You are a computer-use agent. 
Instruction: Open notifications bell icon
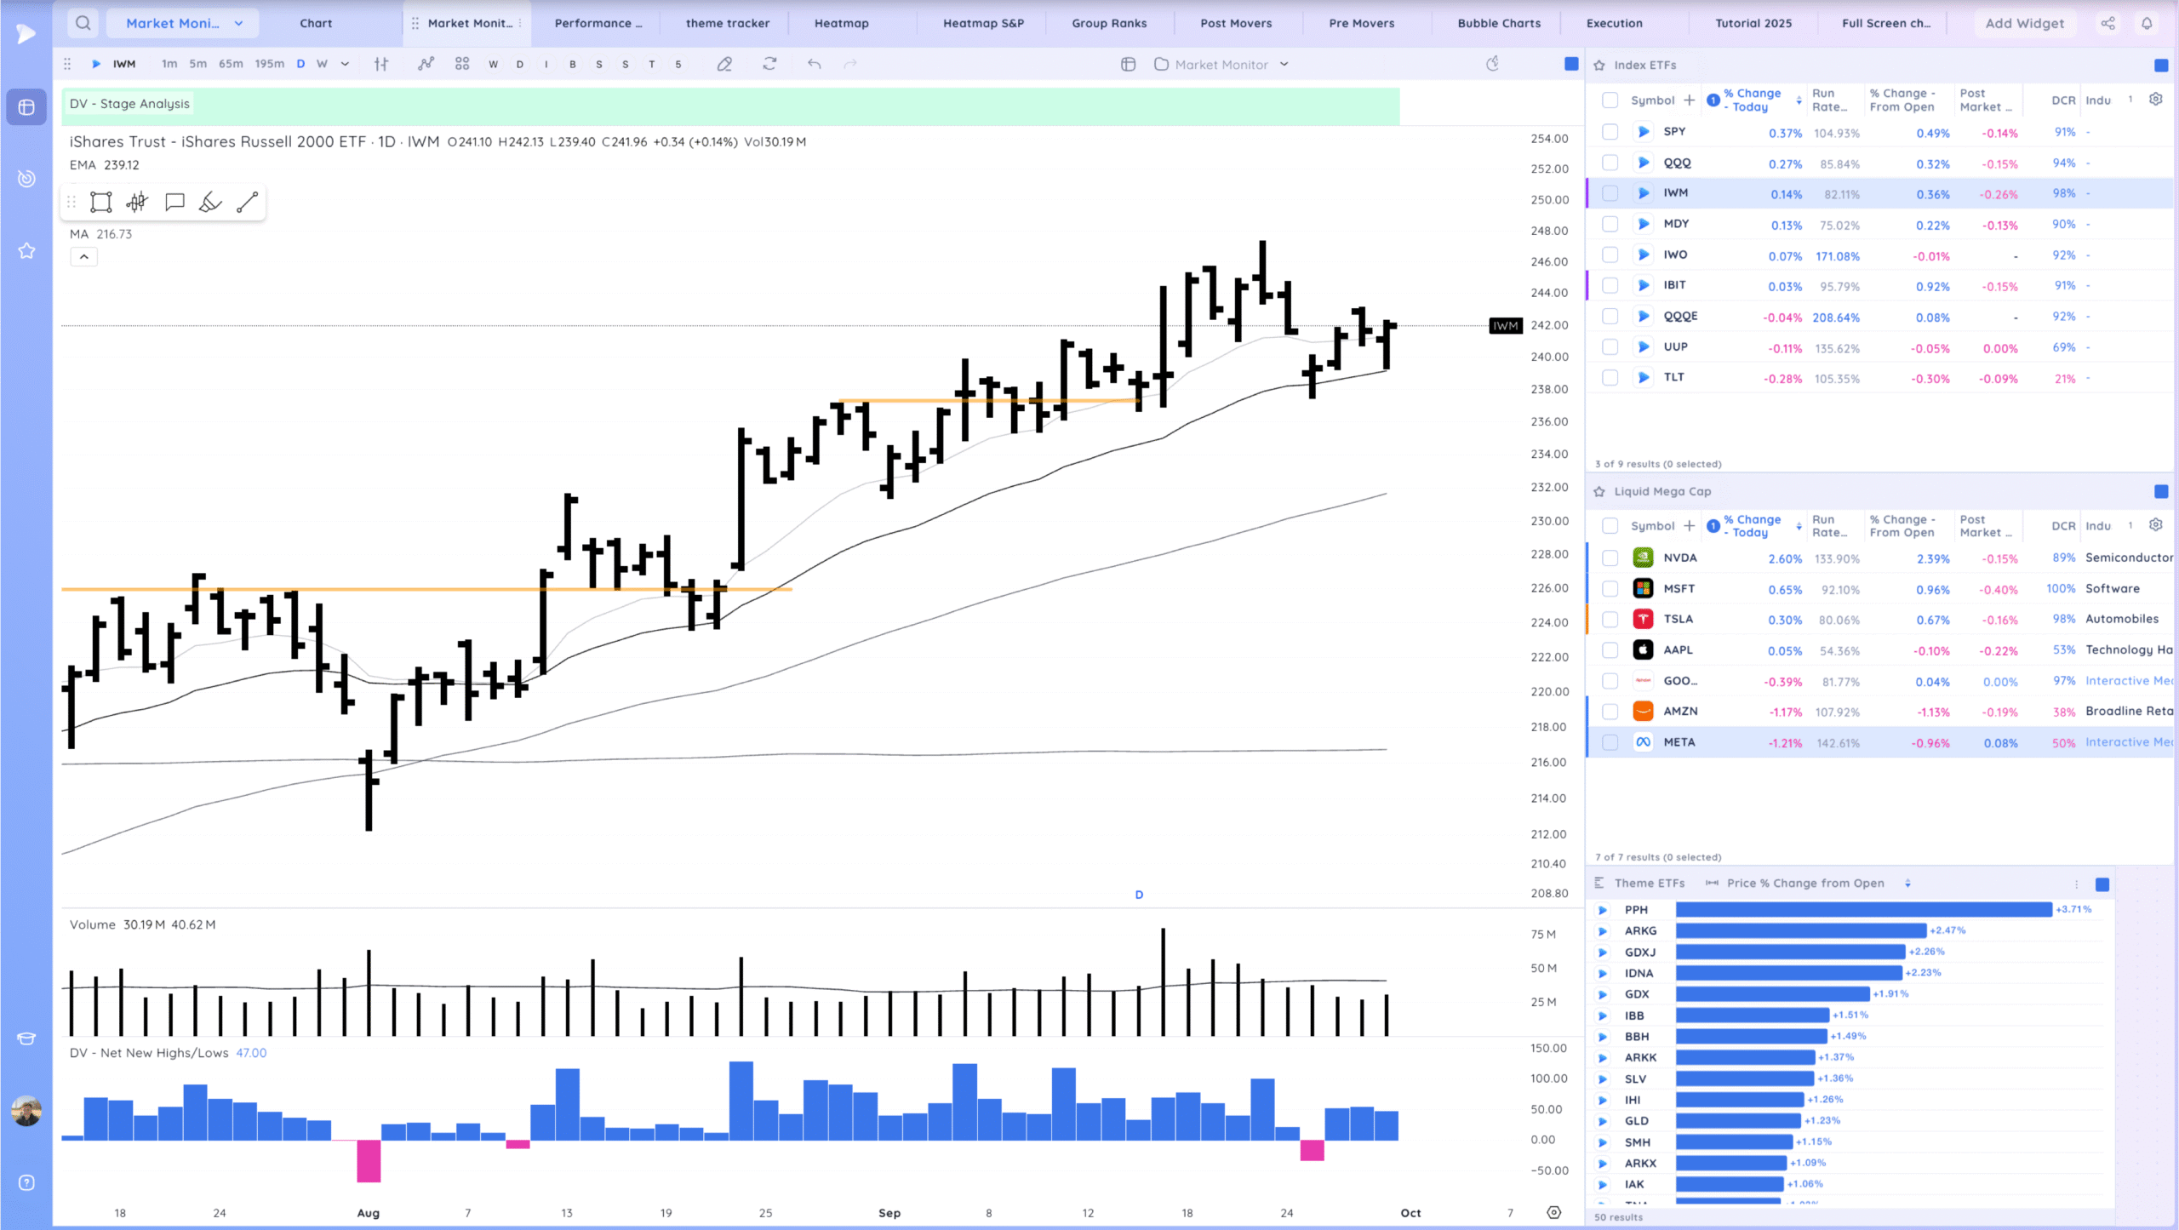2147,23
